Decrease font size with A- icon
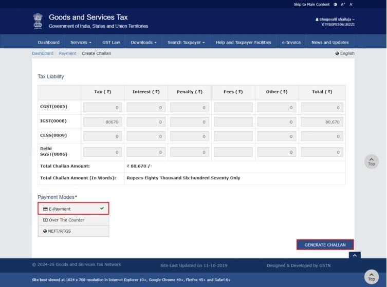The height and width of the screenshot is (287, 387). coord(351,5)
